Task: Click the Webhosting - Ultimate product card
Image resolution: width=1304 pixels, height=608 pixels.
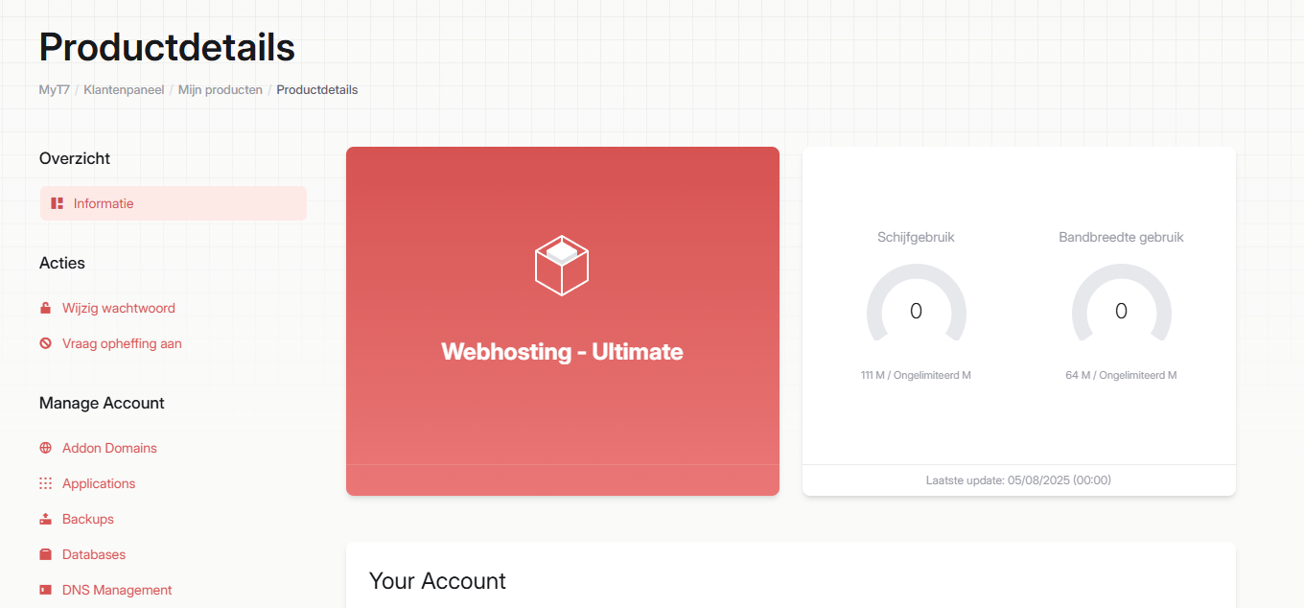Action: click(x=563, y=403)
